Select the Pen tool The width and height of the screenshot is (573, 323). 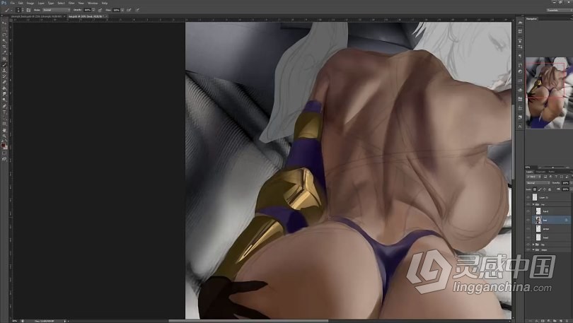(4, 106)
